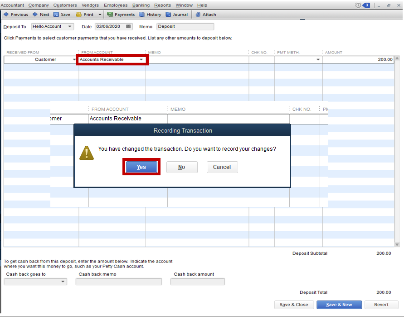Viewport: 404px width, 317px height.
Task: Expand the Received From Customer dropdown
Action: coord(74,59)
